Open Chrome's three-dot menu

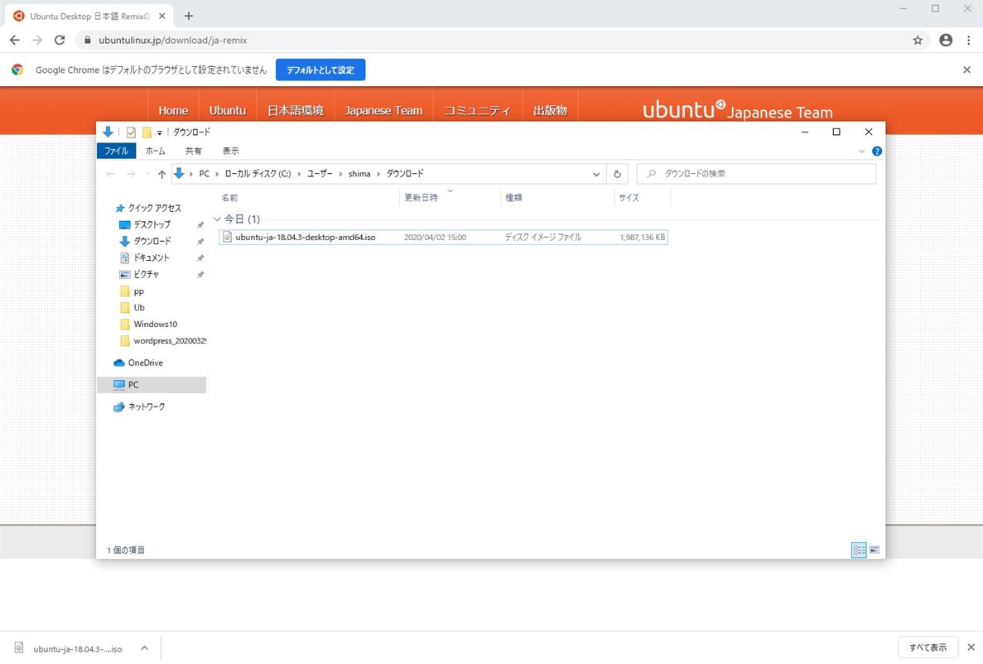(x=969, y=40)
